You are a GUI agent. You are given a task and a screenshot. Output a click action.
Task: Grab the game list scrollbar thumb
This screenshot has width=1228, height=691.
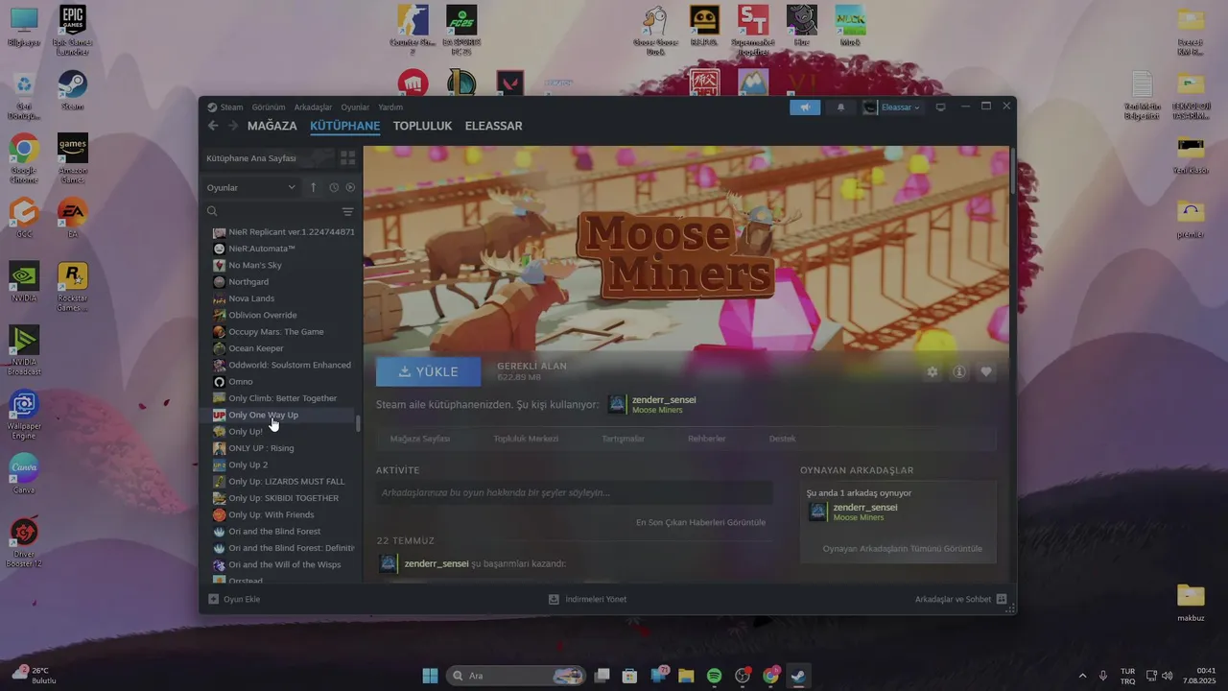358,423
